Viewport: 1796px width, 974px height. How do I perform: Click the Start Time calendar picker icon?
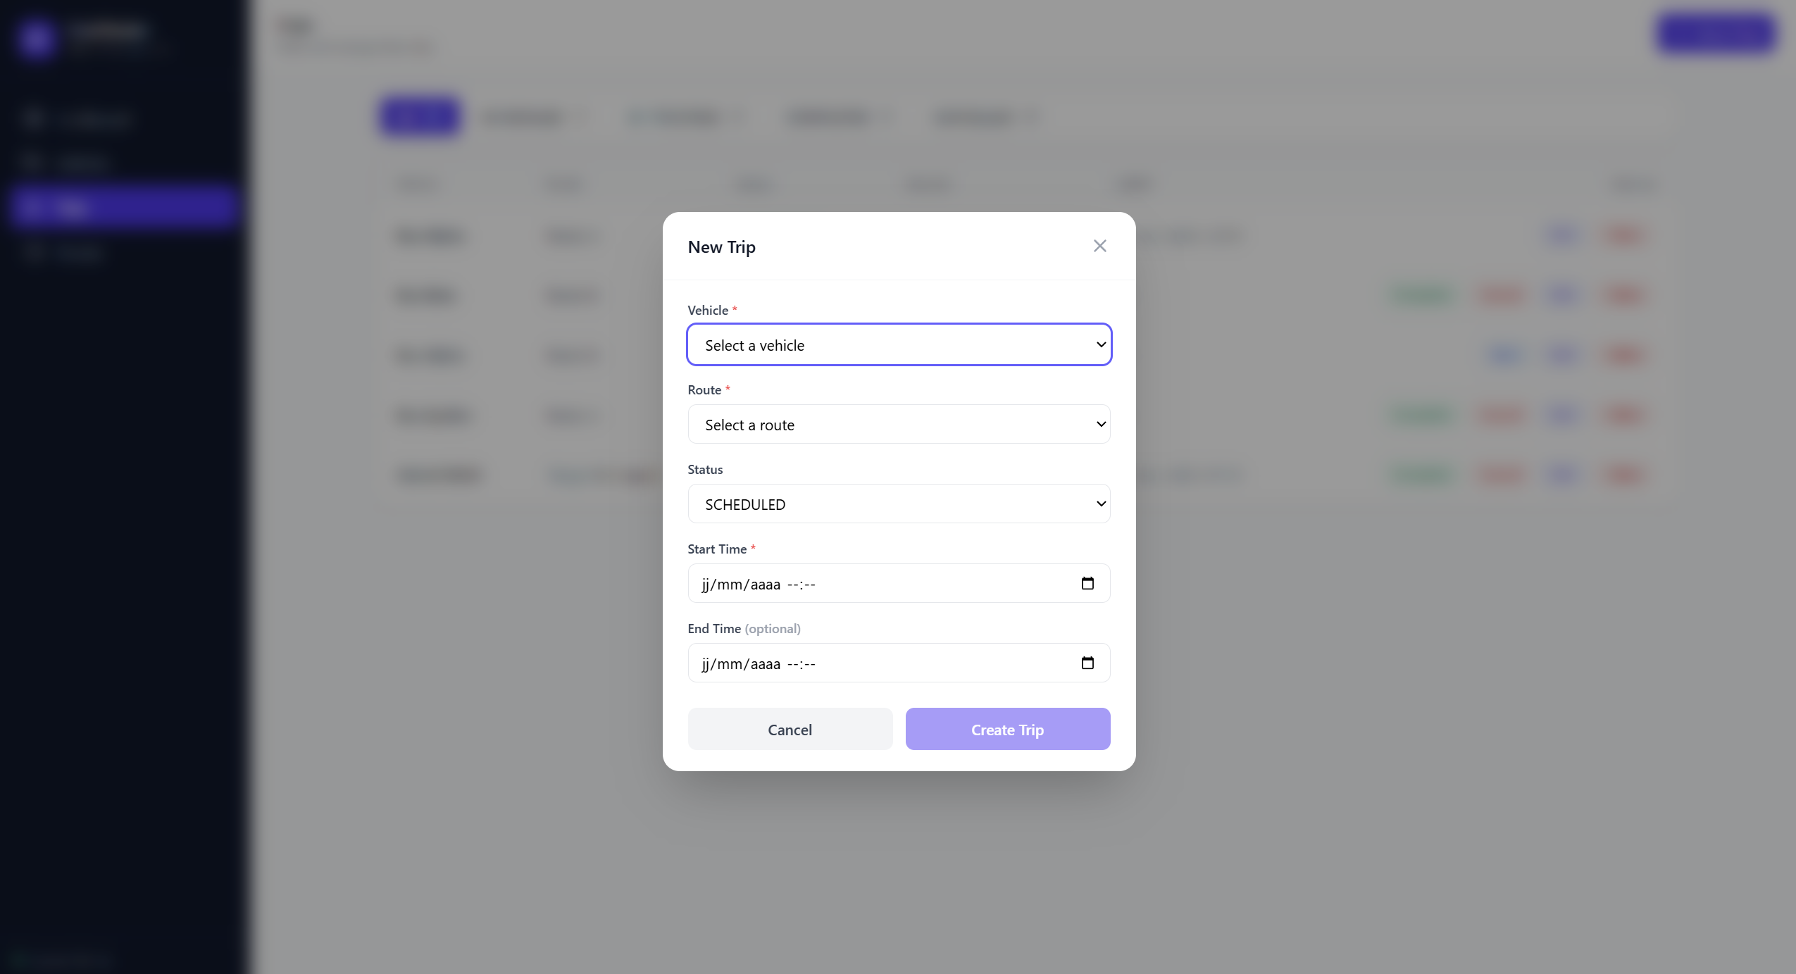click(1086, 583)
